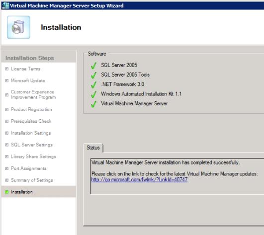Select the Product Registration step
Screen dimensions: 264x235
coord(31,109)
